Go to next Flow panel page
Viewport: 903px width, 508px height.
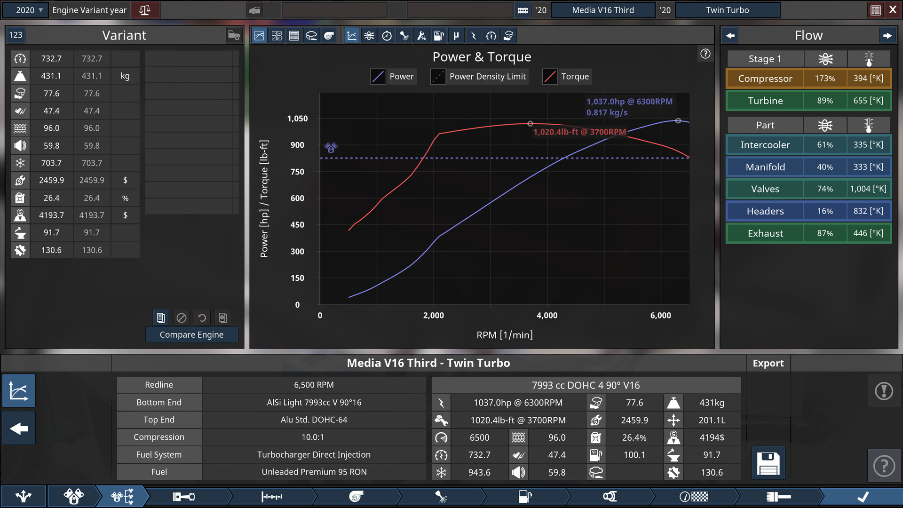click(x=887, y=36)
